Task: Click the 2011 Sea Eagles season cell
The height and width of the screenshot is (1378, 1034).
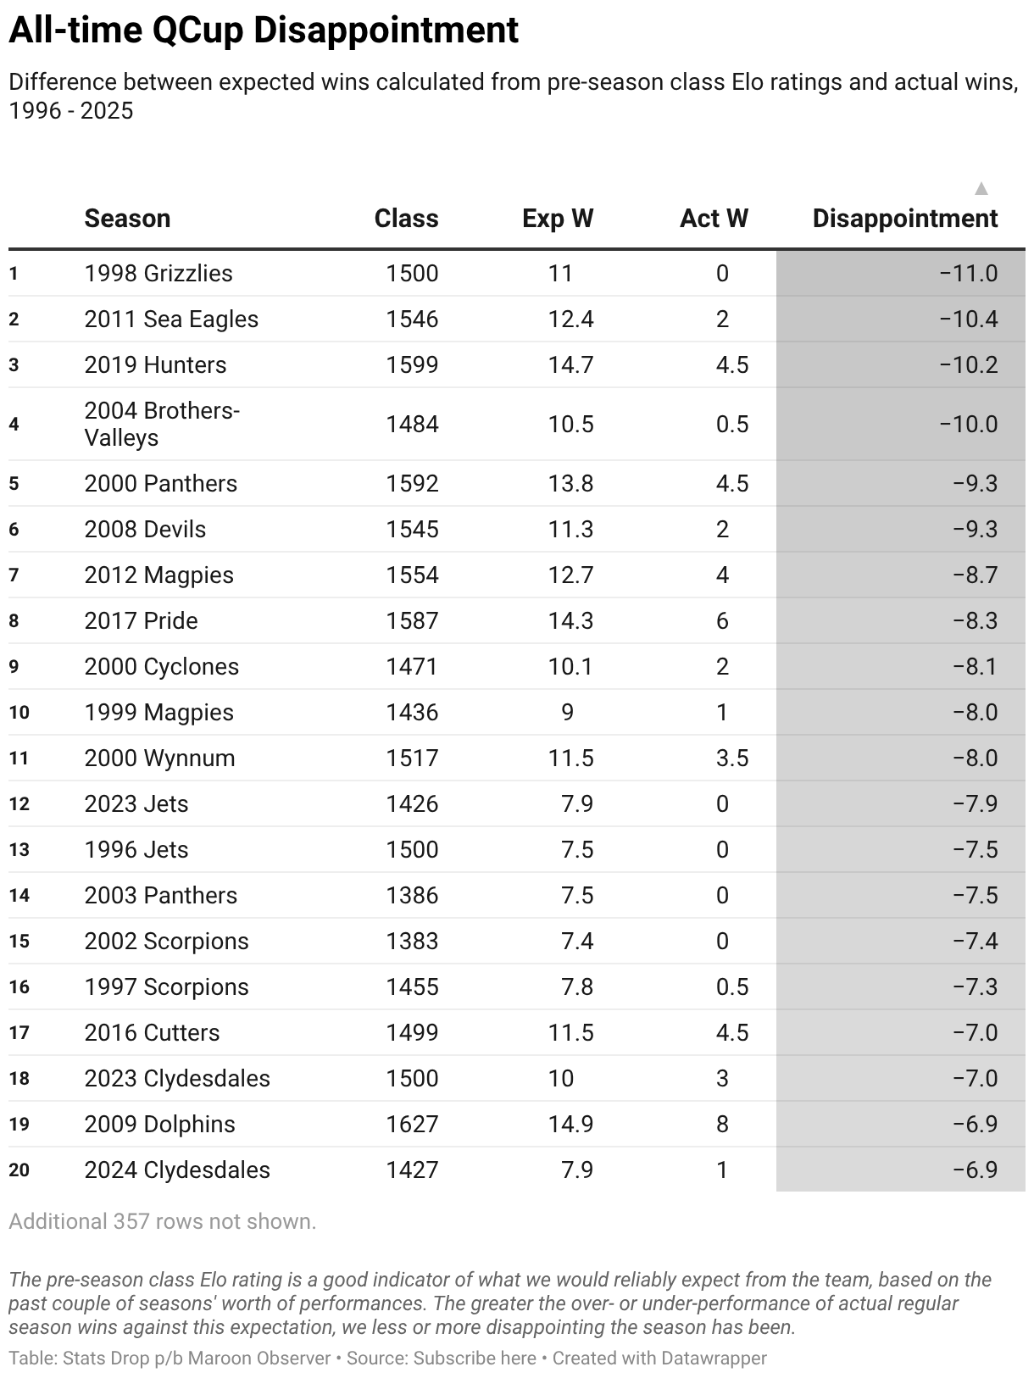Action: pos(171,319)
